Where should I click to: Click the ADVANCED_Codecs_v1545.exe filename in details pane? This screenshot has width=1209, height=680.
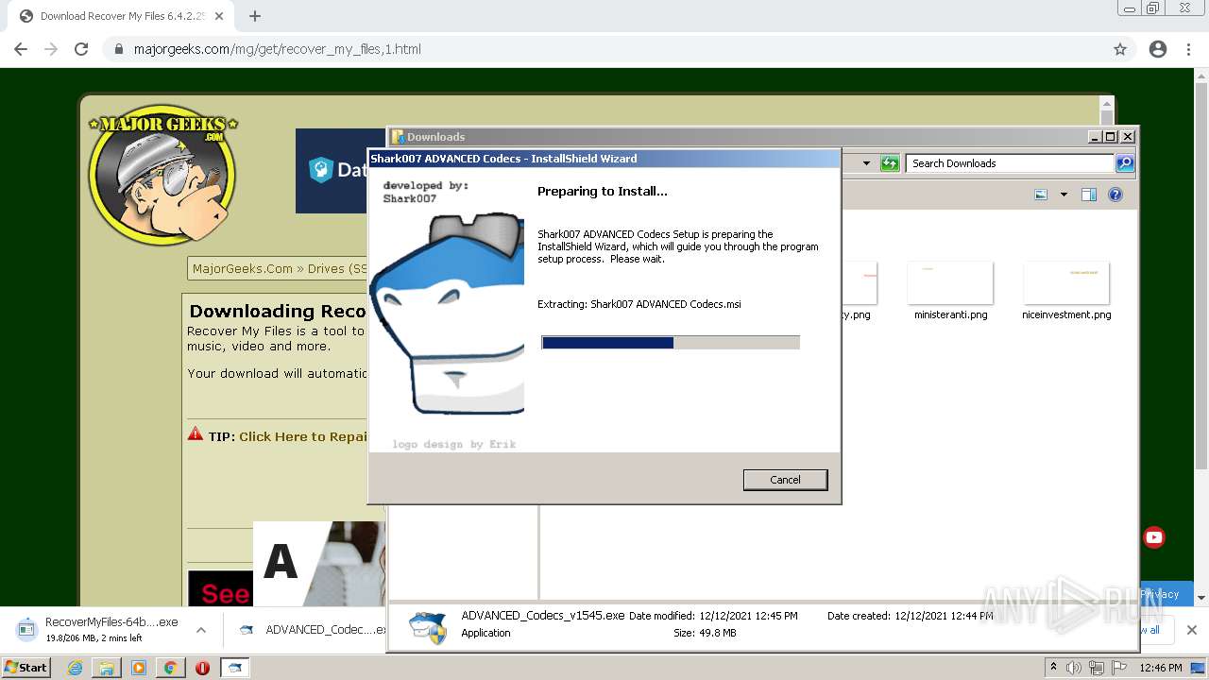543,616
